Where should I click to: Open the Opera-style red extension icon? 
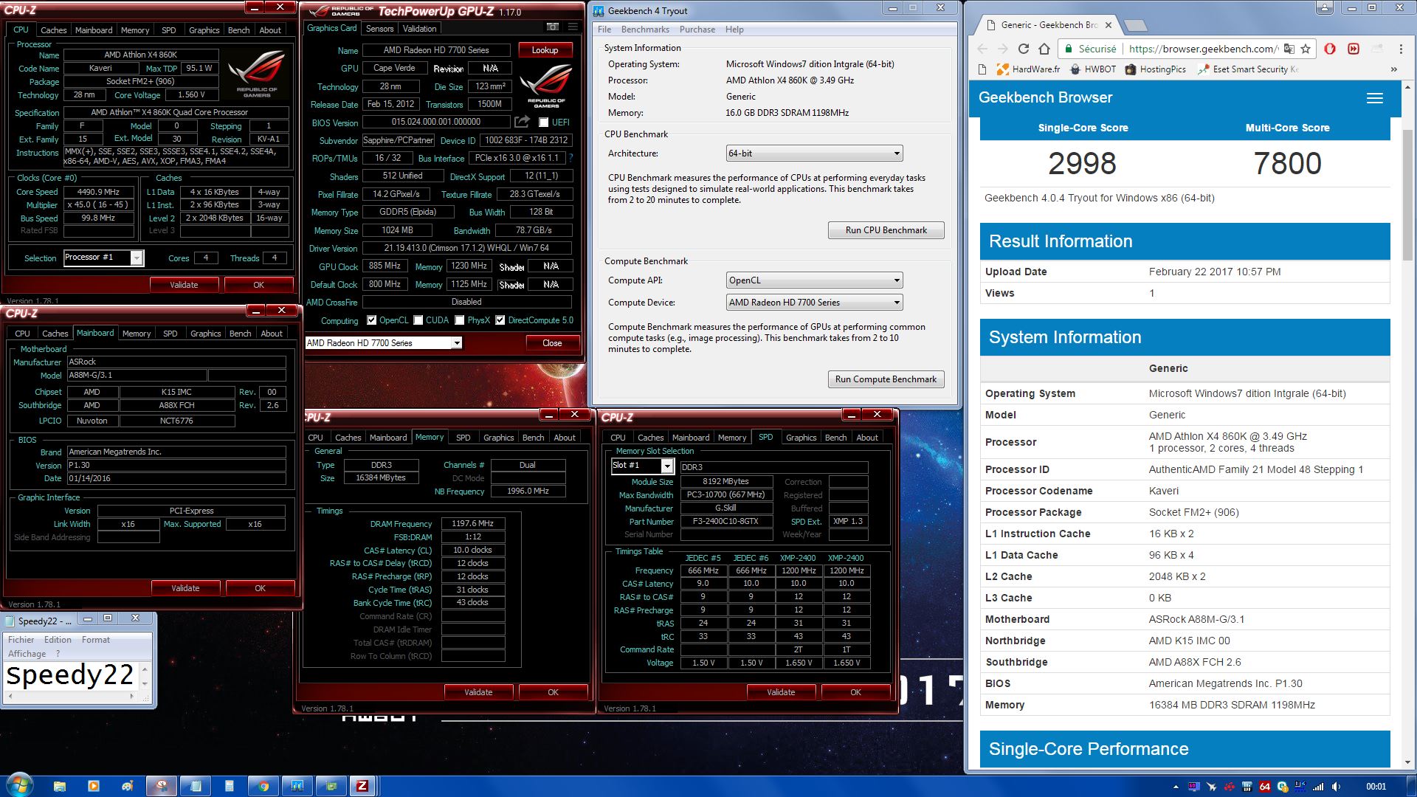click(1330, 49)
